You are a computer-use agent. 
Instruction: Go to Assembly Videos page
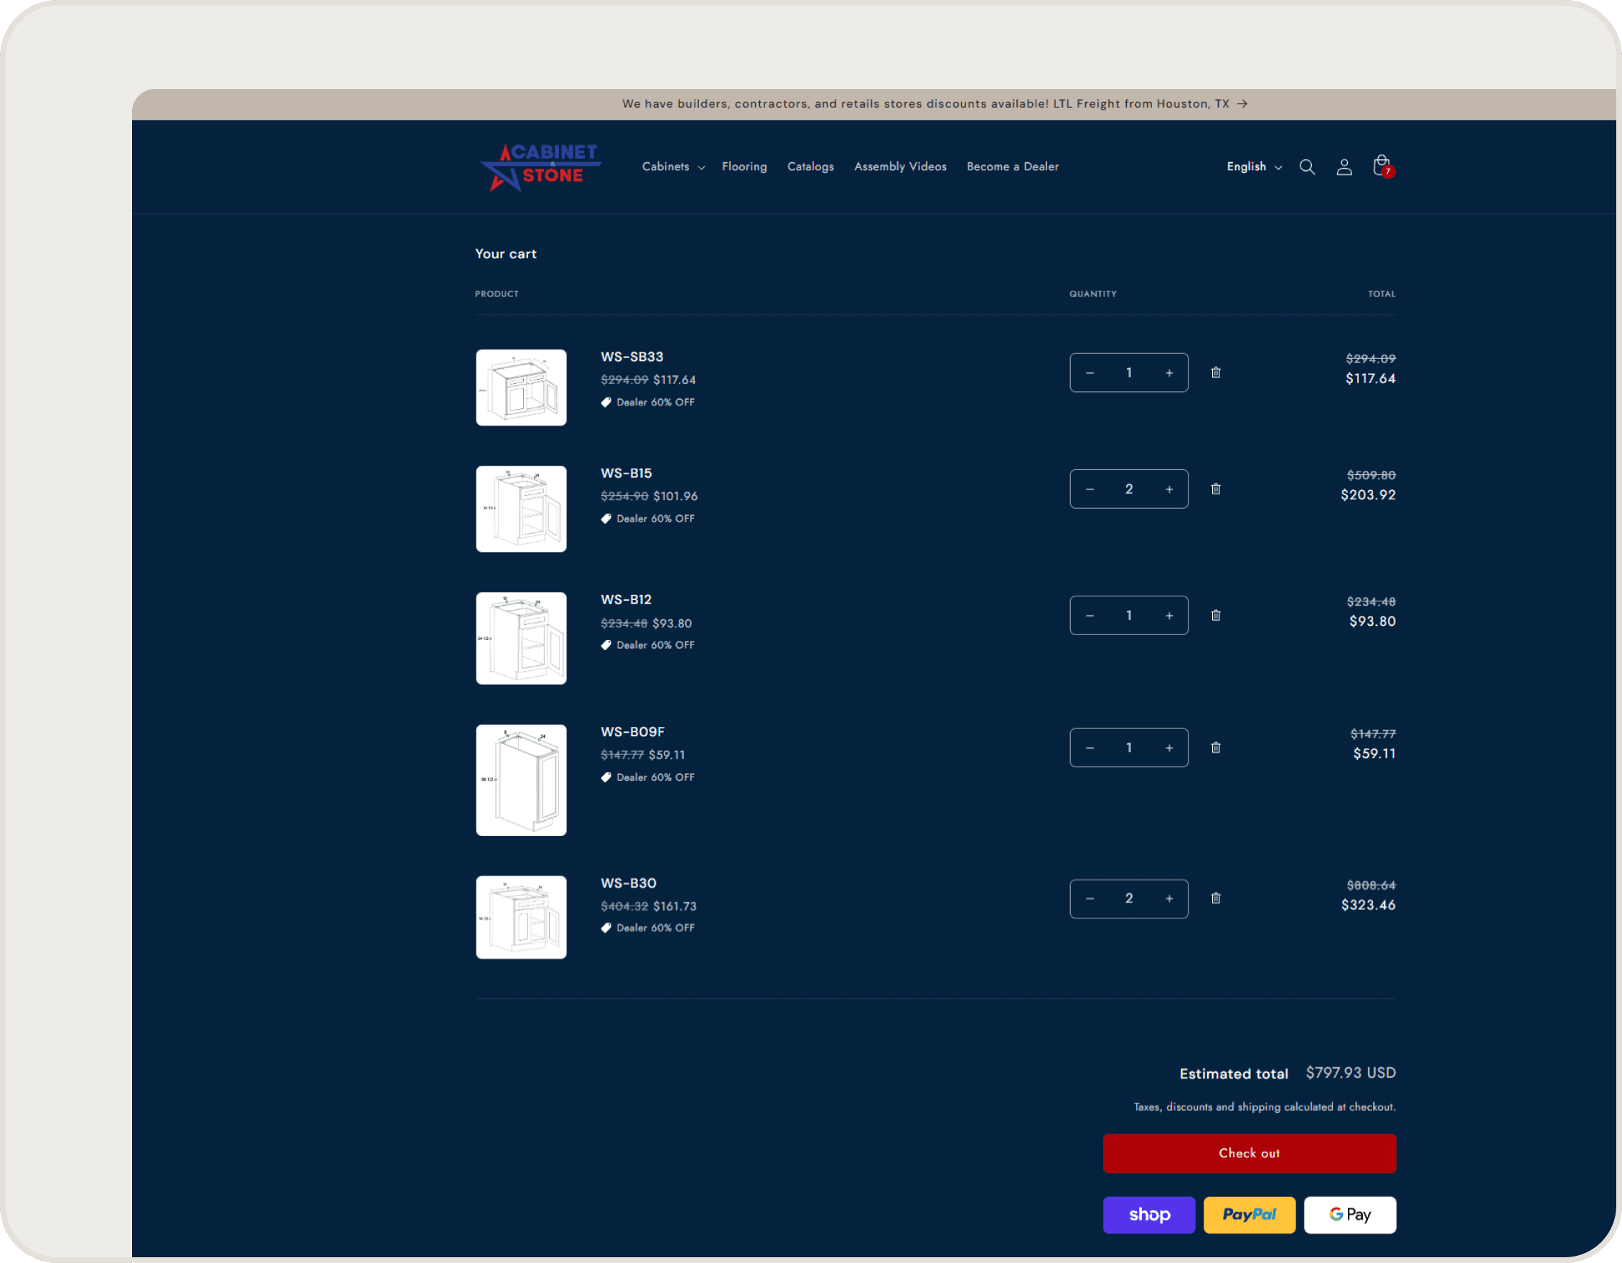(x=899, y=167)
